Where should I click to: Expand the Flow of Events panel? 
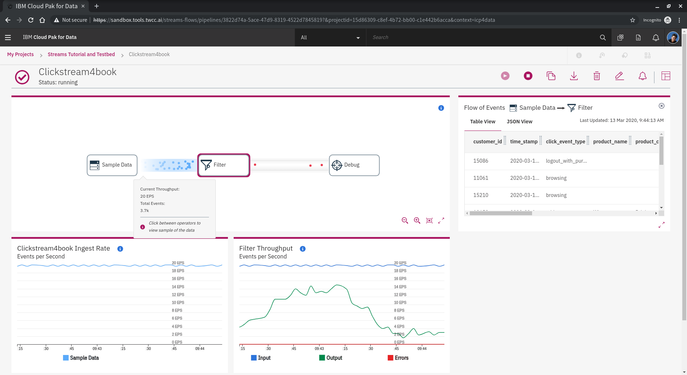[x=661, y=225]
